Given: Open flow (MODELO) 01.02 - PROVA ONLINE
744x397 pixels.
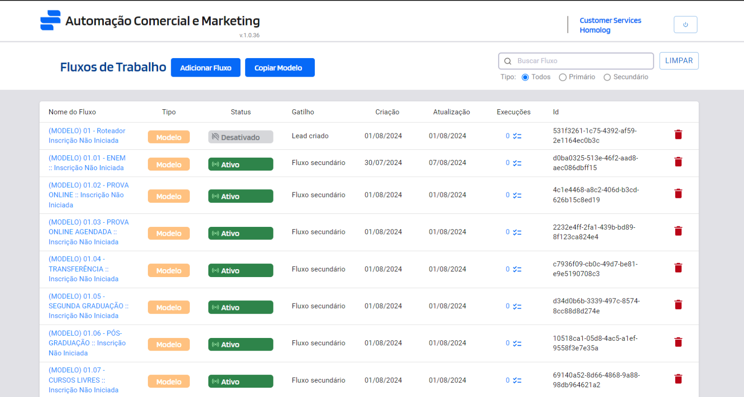Looking at the screenshot, I should click(88, 195).
